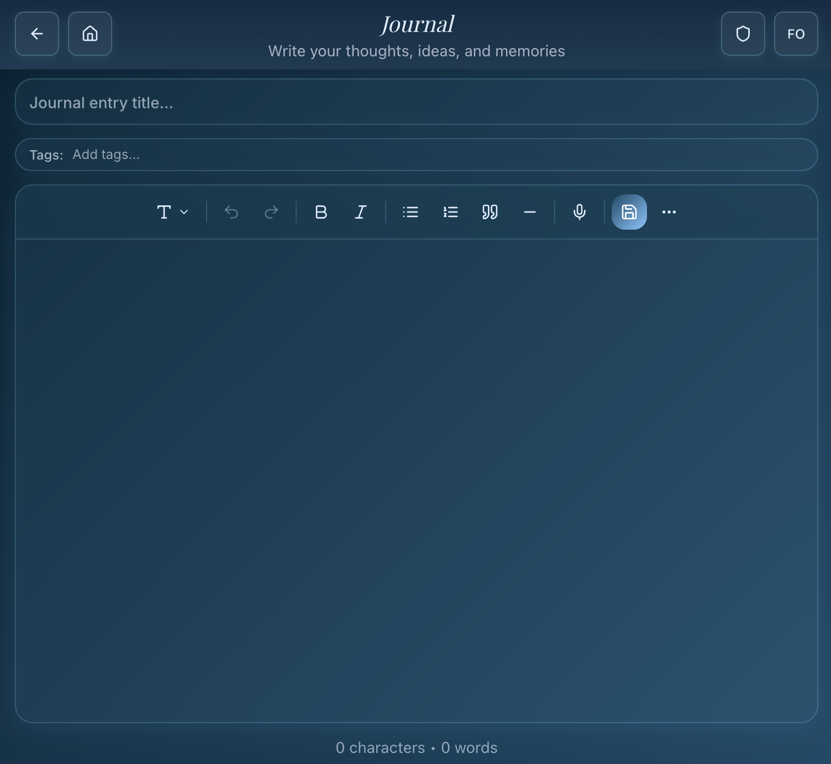Viewport: 831px width, 764px height.
Task: Toggle italic text formatting
Action: pos(360,212)
